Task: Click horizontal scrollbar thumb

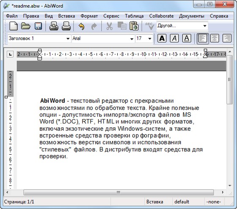Action: pyautogui.click(x=118, y=192)
